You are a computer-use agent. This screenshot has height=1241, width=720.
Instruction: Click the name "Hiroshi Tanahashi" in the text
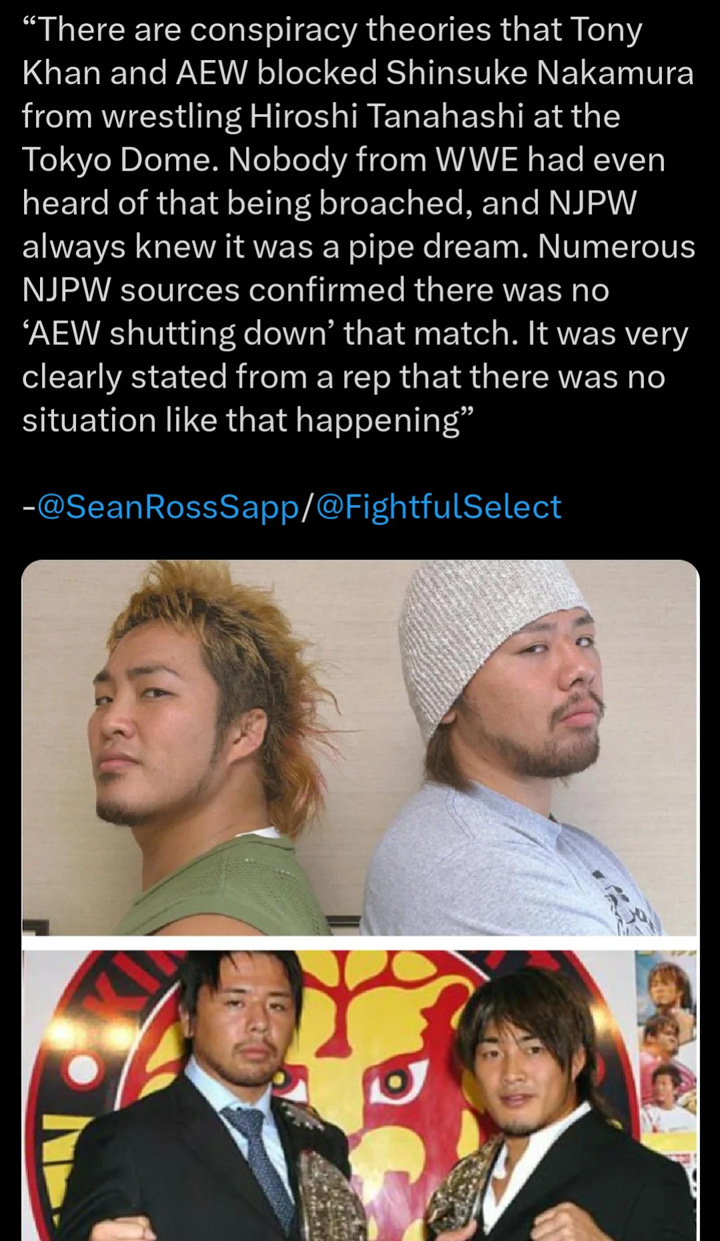387,116
